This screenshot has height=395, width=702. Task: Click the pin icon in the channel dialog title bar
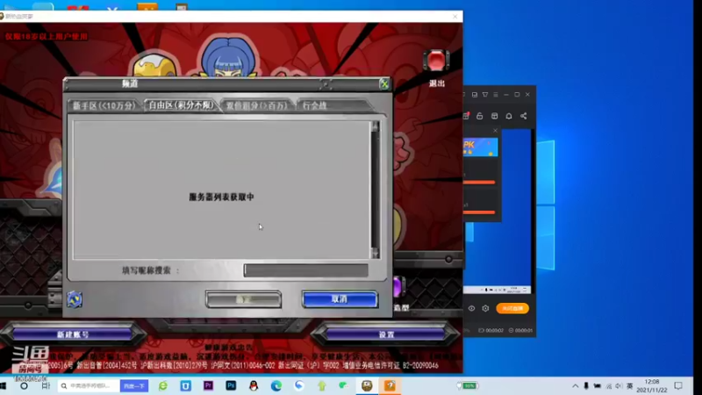tap(326, 83)
